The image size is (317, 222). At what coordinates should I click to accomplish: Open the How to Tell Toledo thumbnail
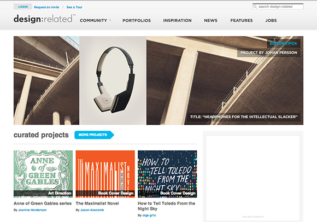coord(167,174)
